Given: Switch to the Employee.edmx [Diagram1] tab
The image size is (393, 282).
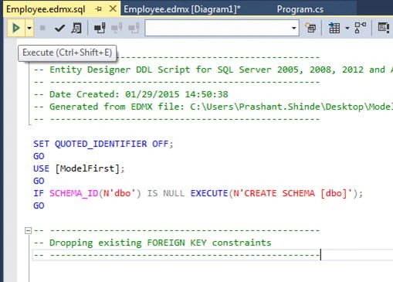Looking at the screenshot, I should pos(182,9).
